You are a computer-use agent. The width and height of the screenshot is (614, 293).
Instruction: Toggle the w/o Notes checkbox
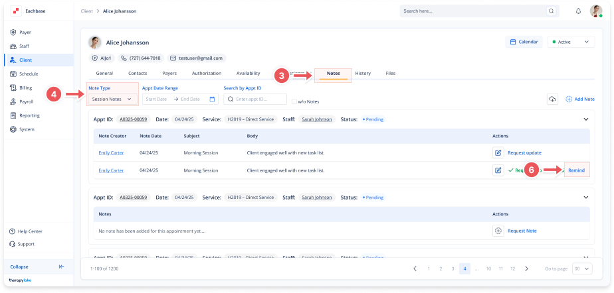(294, 101)
